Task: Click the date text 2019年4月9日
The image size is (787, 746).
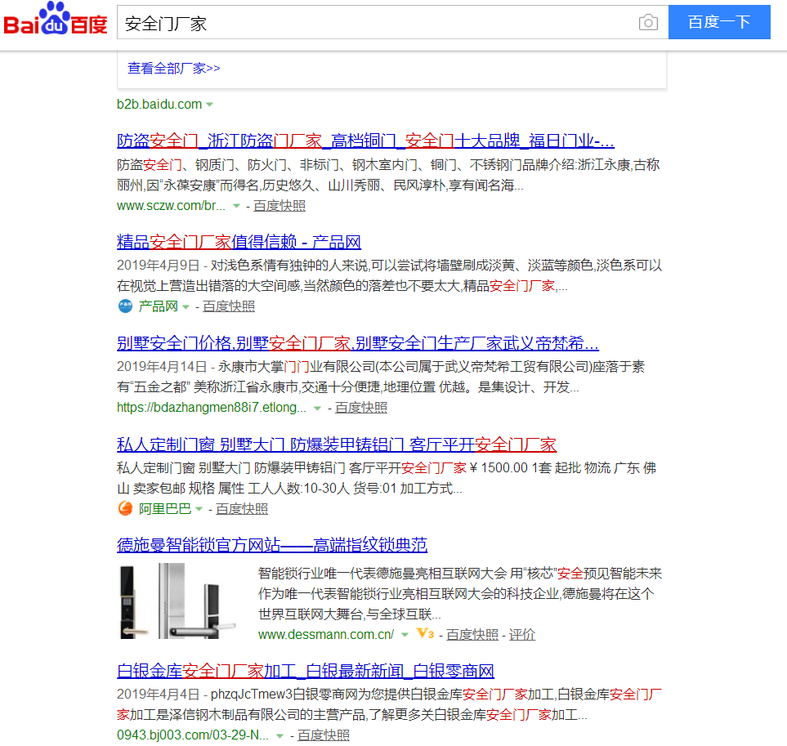Action: 158,266
